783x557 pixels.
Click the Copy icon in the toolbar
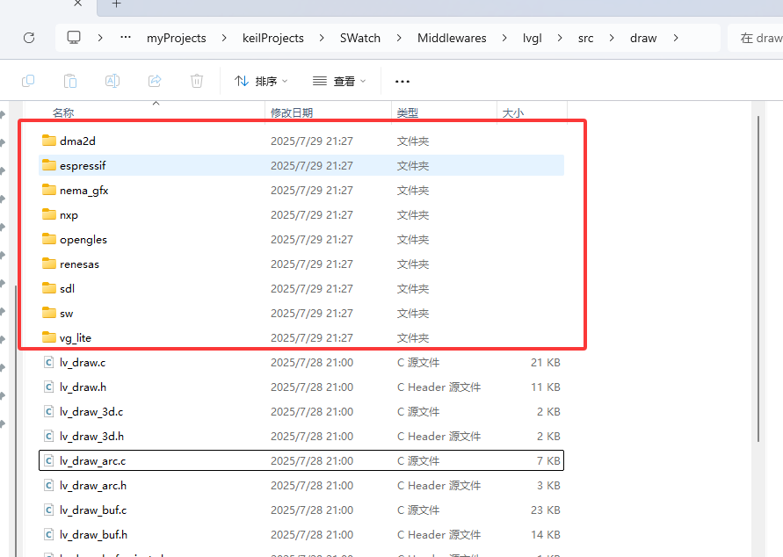tap(28, 81)
